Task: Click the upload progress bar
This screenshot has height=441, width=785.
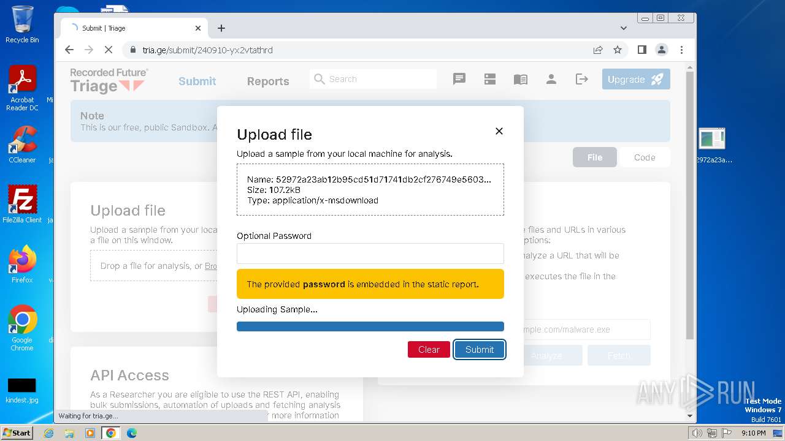Action: (x=370, y=326)
